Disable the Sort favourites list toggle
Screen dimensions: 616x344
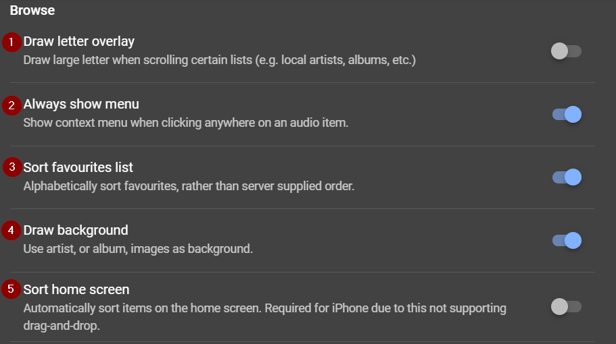pos(566,177)
